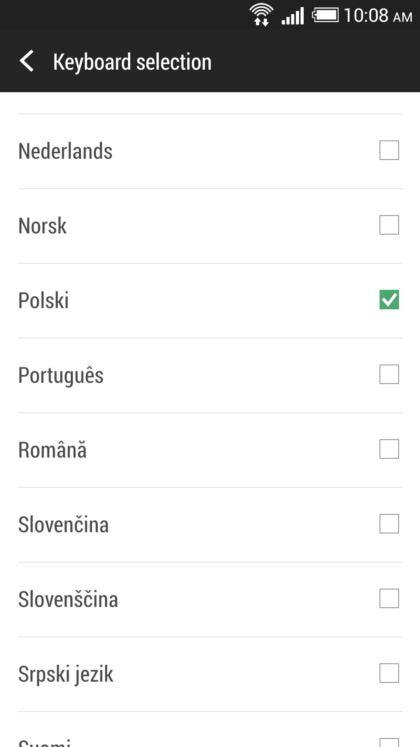
Task: Enable the Nederlands keyboard checkbox
Action: [x=390, y=150]
